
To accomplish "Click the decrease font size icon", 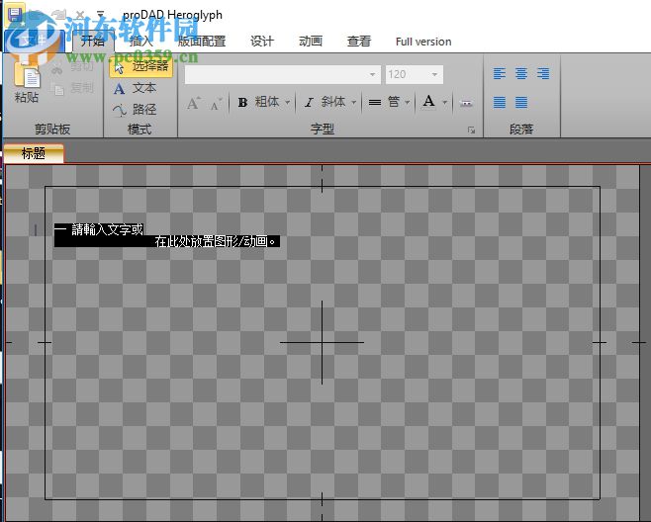I will coord(217,104).
